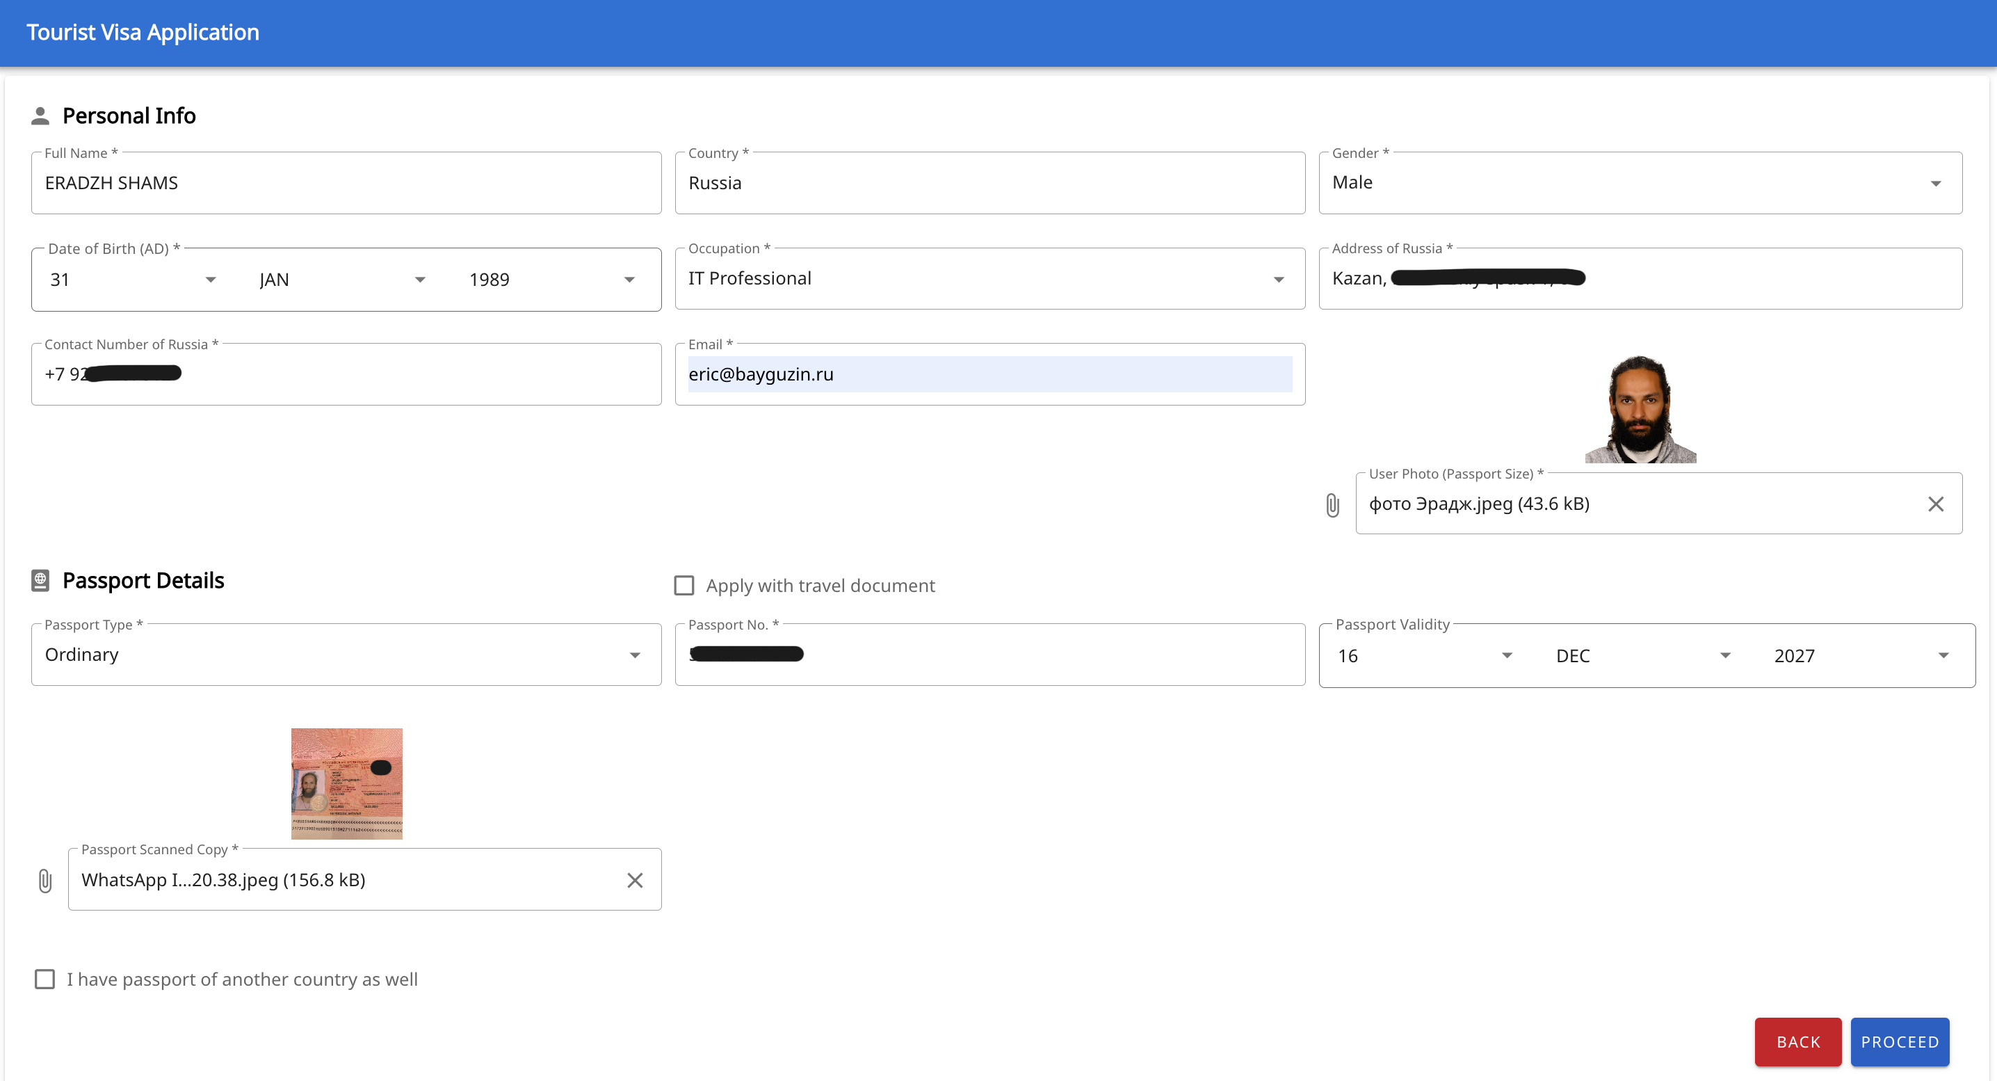1997x1081 pixels.
Task: Open the Gender dropdown
Action: (1640, 183)
